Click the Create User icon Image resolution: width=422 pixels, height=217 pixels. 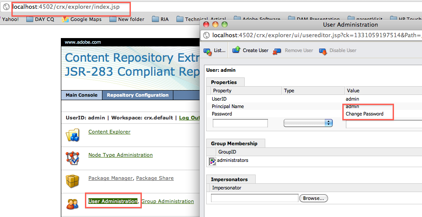[x=236, y=50]
